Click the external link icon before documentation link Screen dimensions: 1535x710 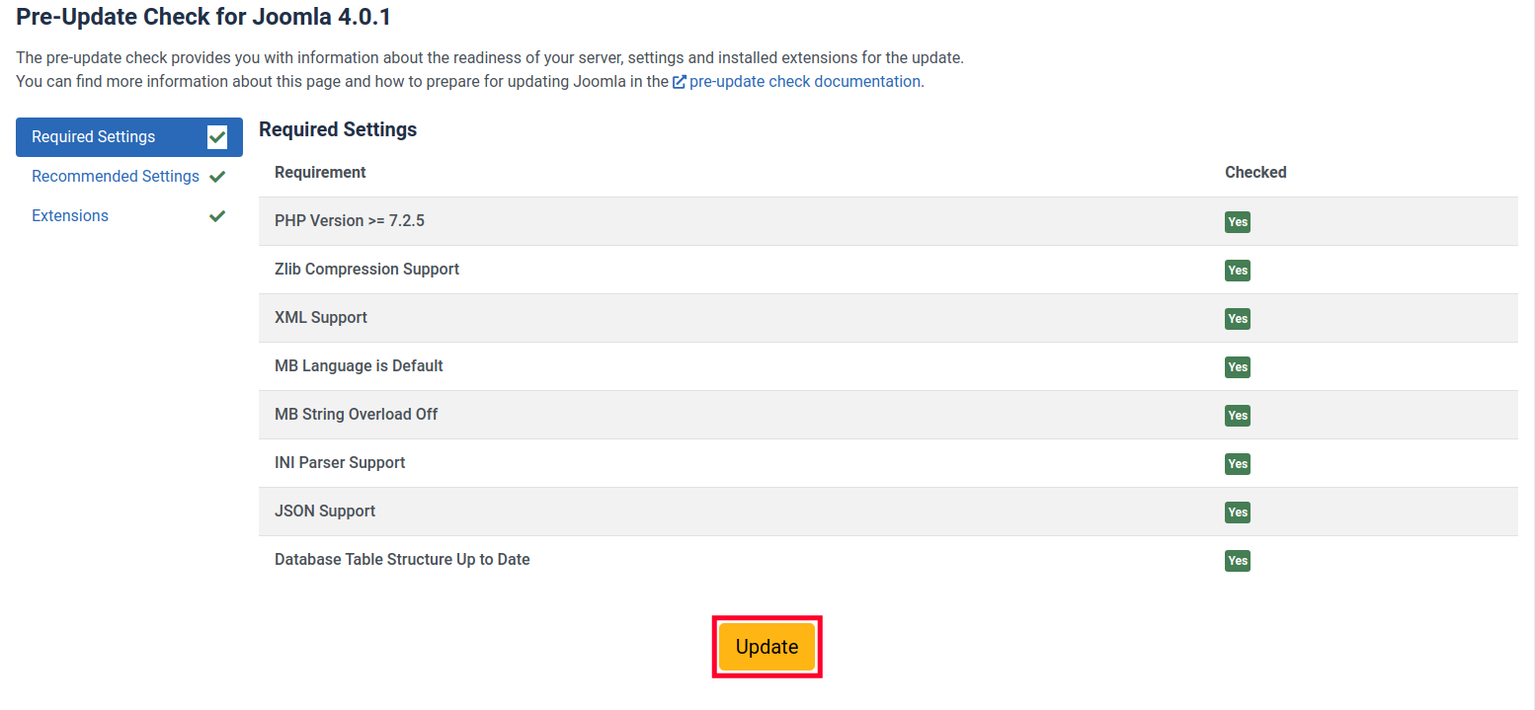680,82
